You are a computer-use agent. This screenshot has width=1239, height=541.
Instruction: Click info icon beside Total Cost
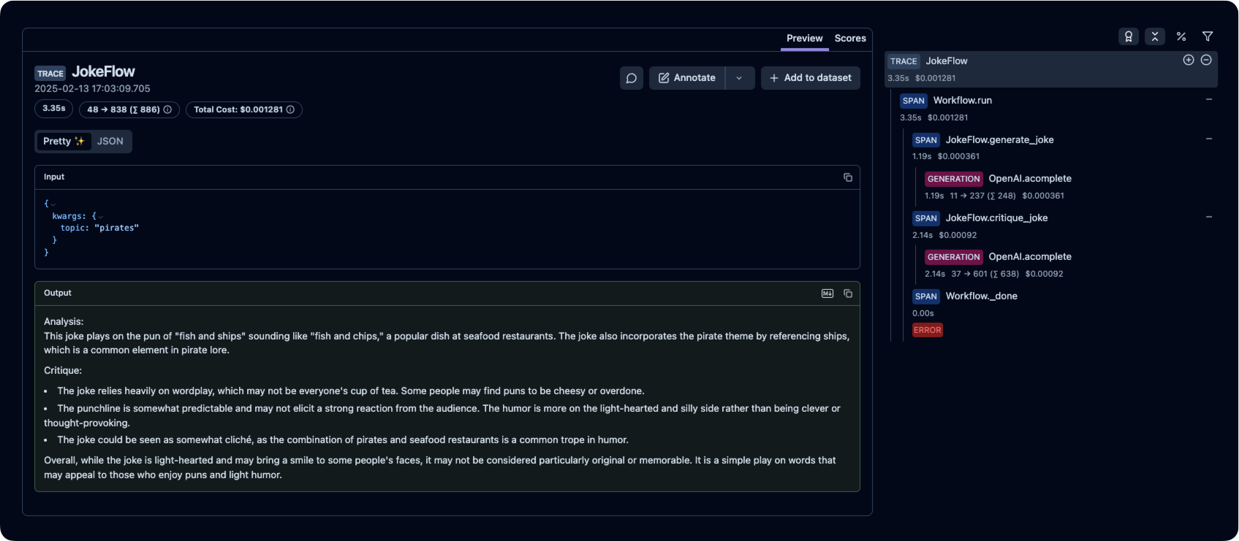(290, 110)
